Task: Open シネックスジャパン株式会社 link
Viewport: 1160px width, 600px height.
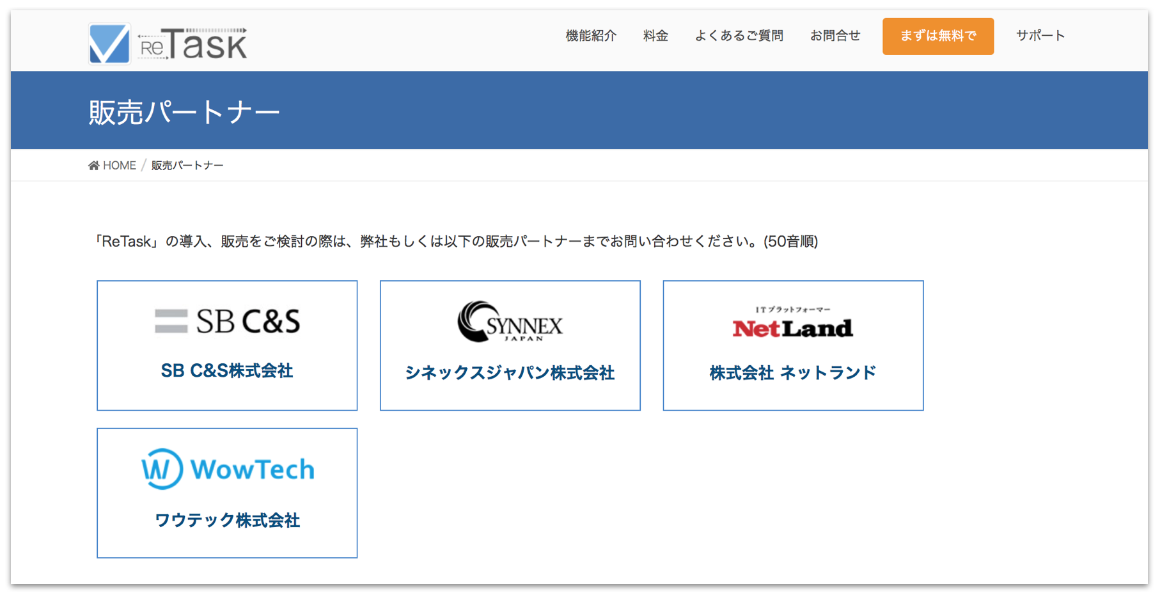Action: [x=510, y=373]
